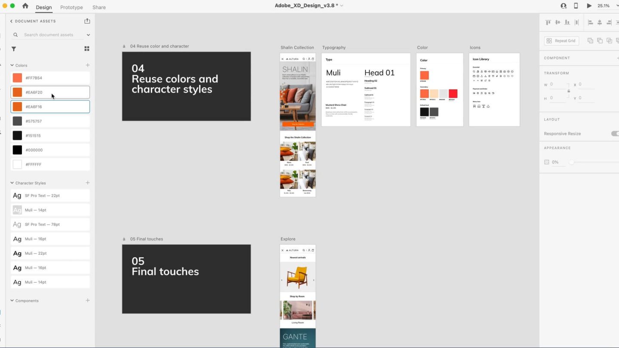Click the search magnifier icon

pos(16,35)
